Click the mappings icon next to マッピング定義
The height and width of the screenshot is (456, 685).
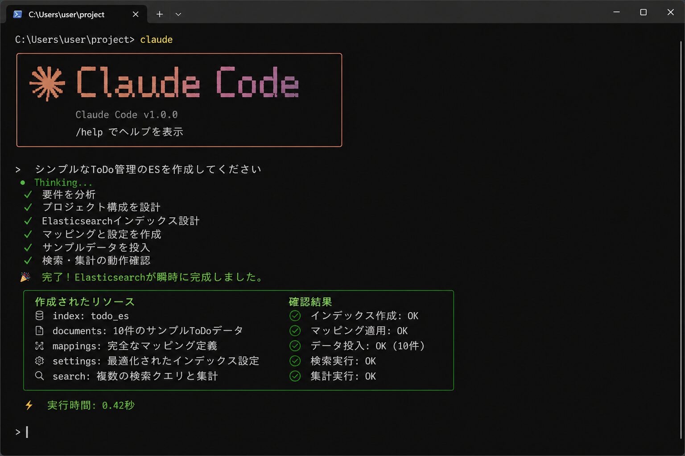[39, 346]
